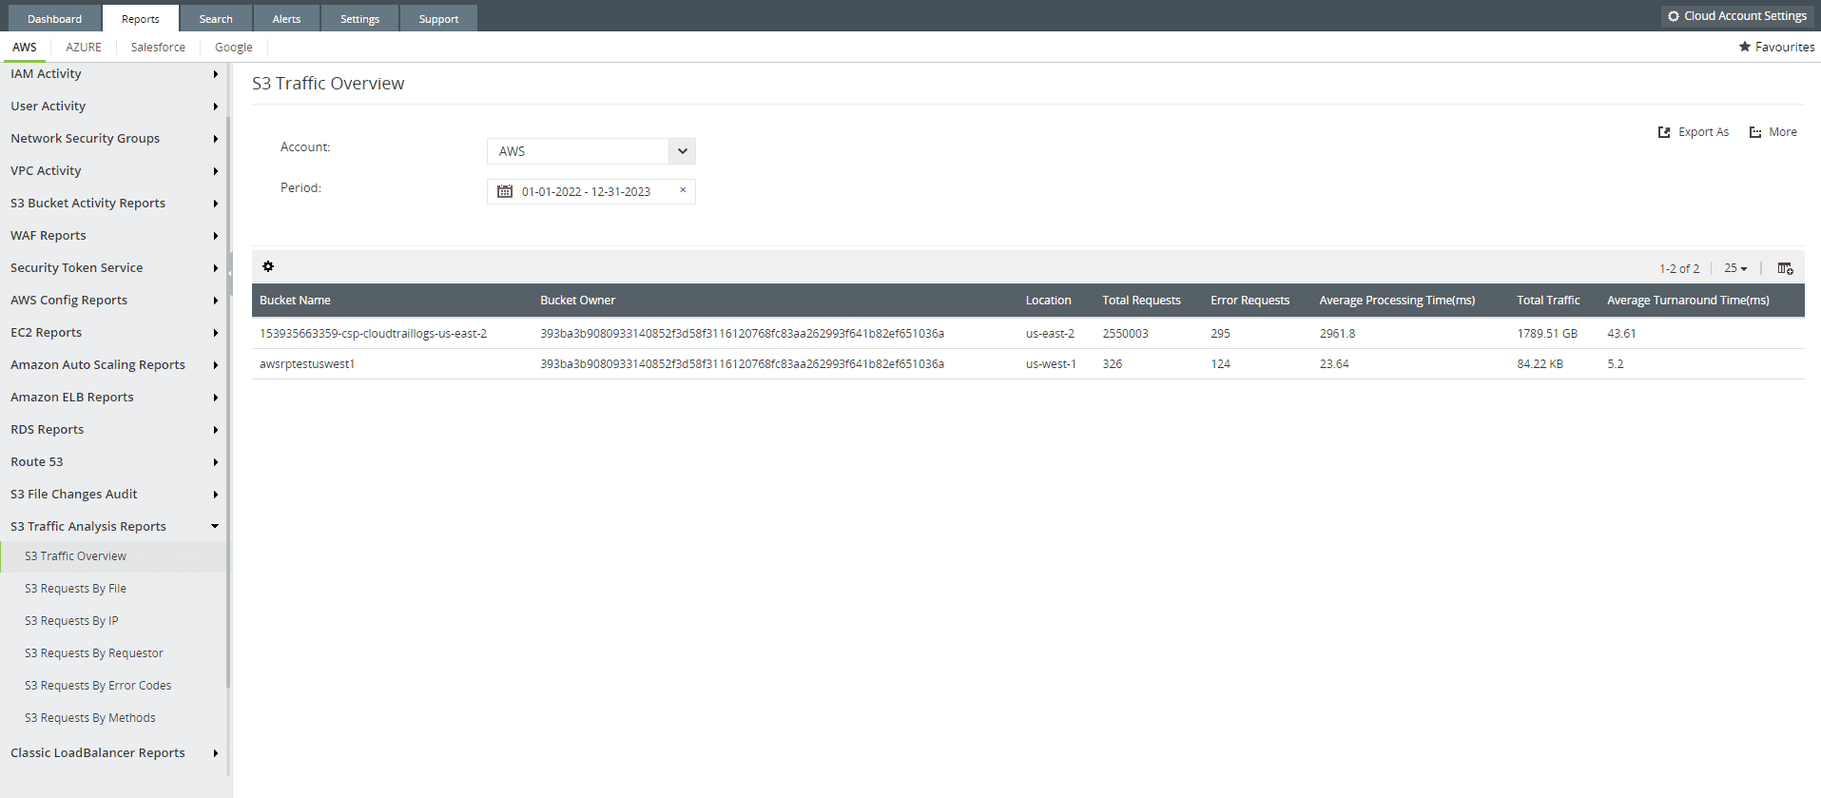Expand the IAM Activity menu
Image resolution: width=1821 pixels, height=798 pixels.
[215, 74]
